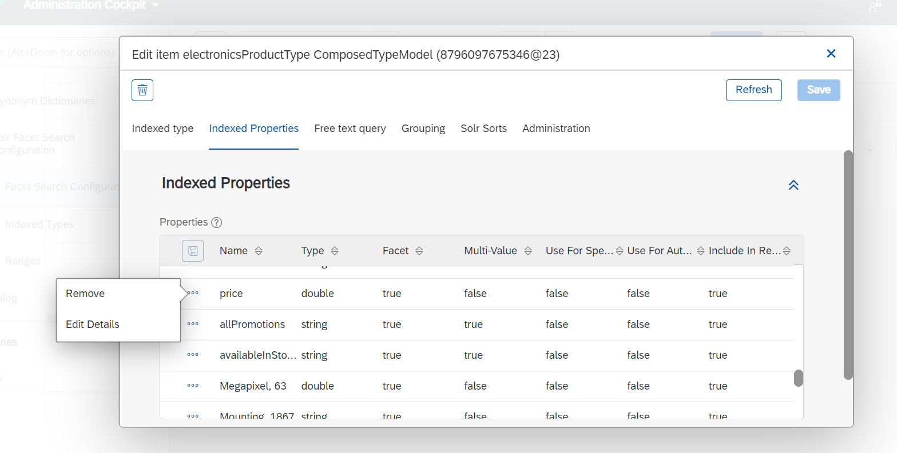
Task: Open help icon next to Properties
Action: click(216, 223)
